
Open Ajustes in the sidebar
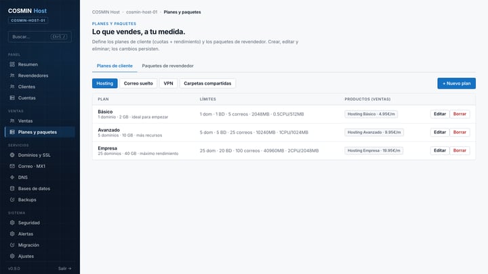click(x=40, y=256)
